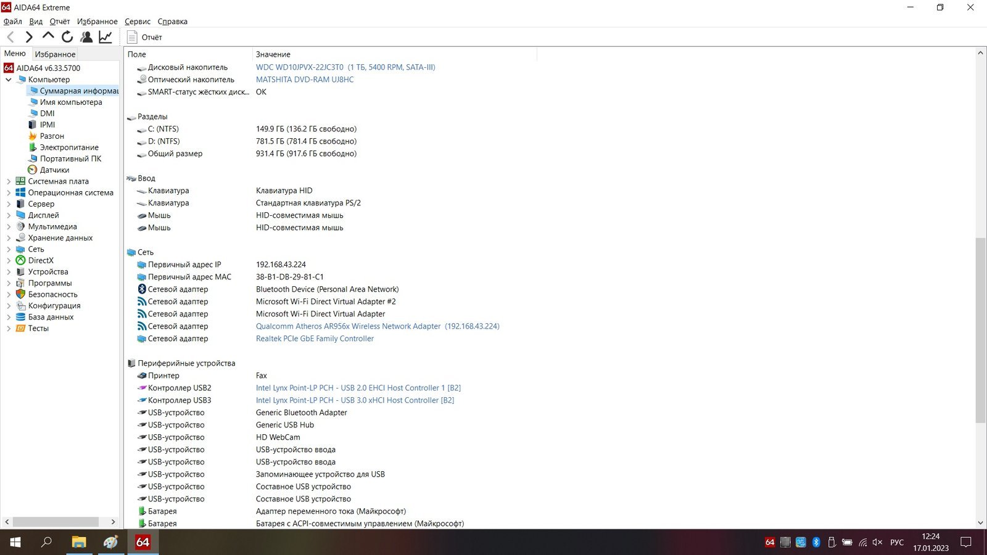Open the graph/chart toolbar icon

(105, 37)
